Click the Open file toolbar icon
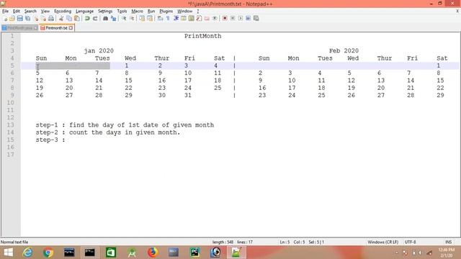This screenshot has width=461, height=259. tap(12, 19)
